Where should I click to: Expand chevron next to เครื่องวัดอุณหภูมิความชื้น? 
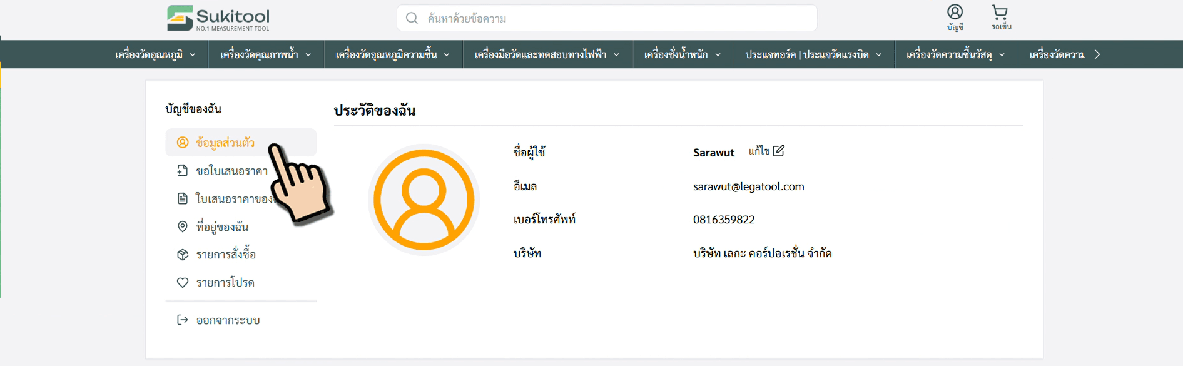coord(447,55)
